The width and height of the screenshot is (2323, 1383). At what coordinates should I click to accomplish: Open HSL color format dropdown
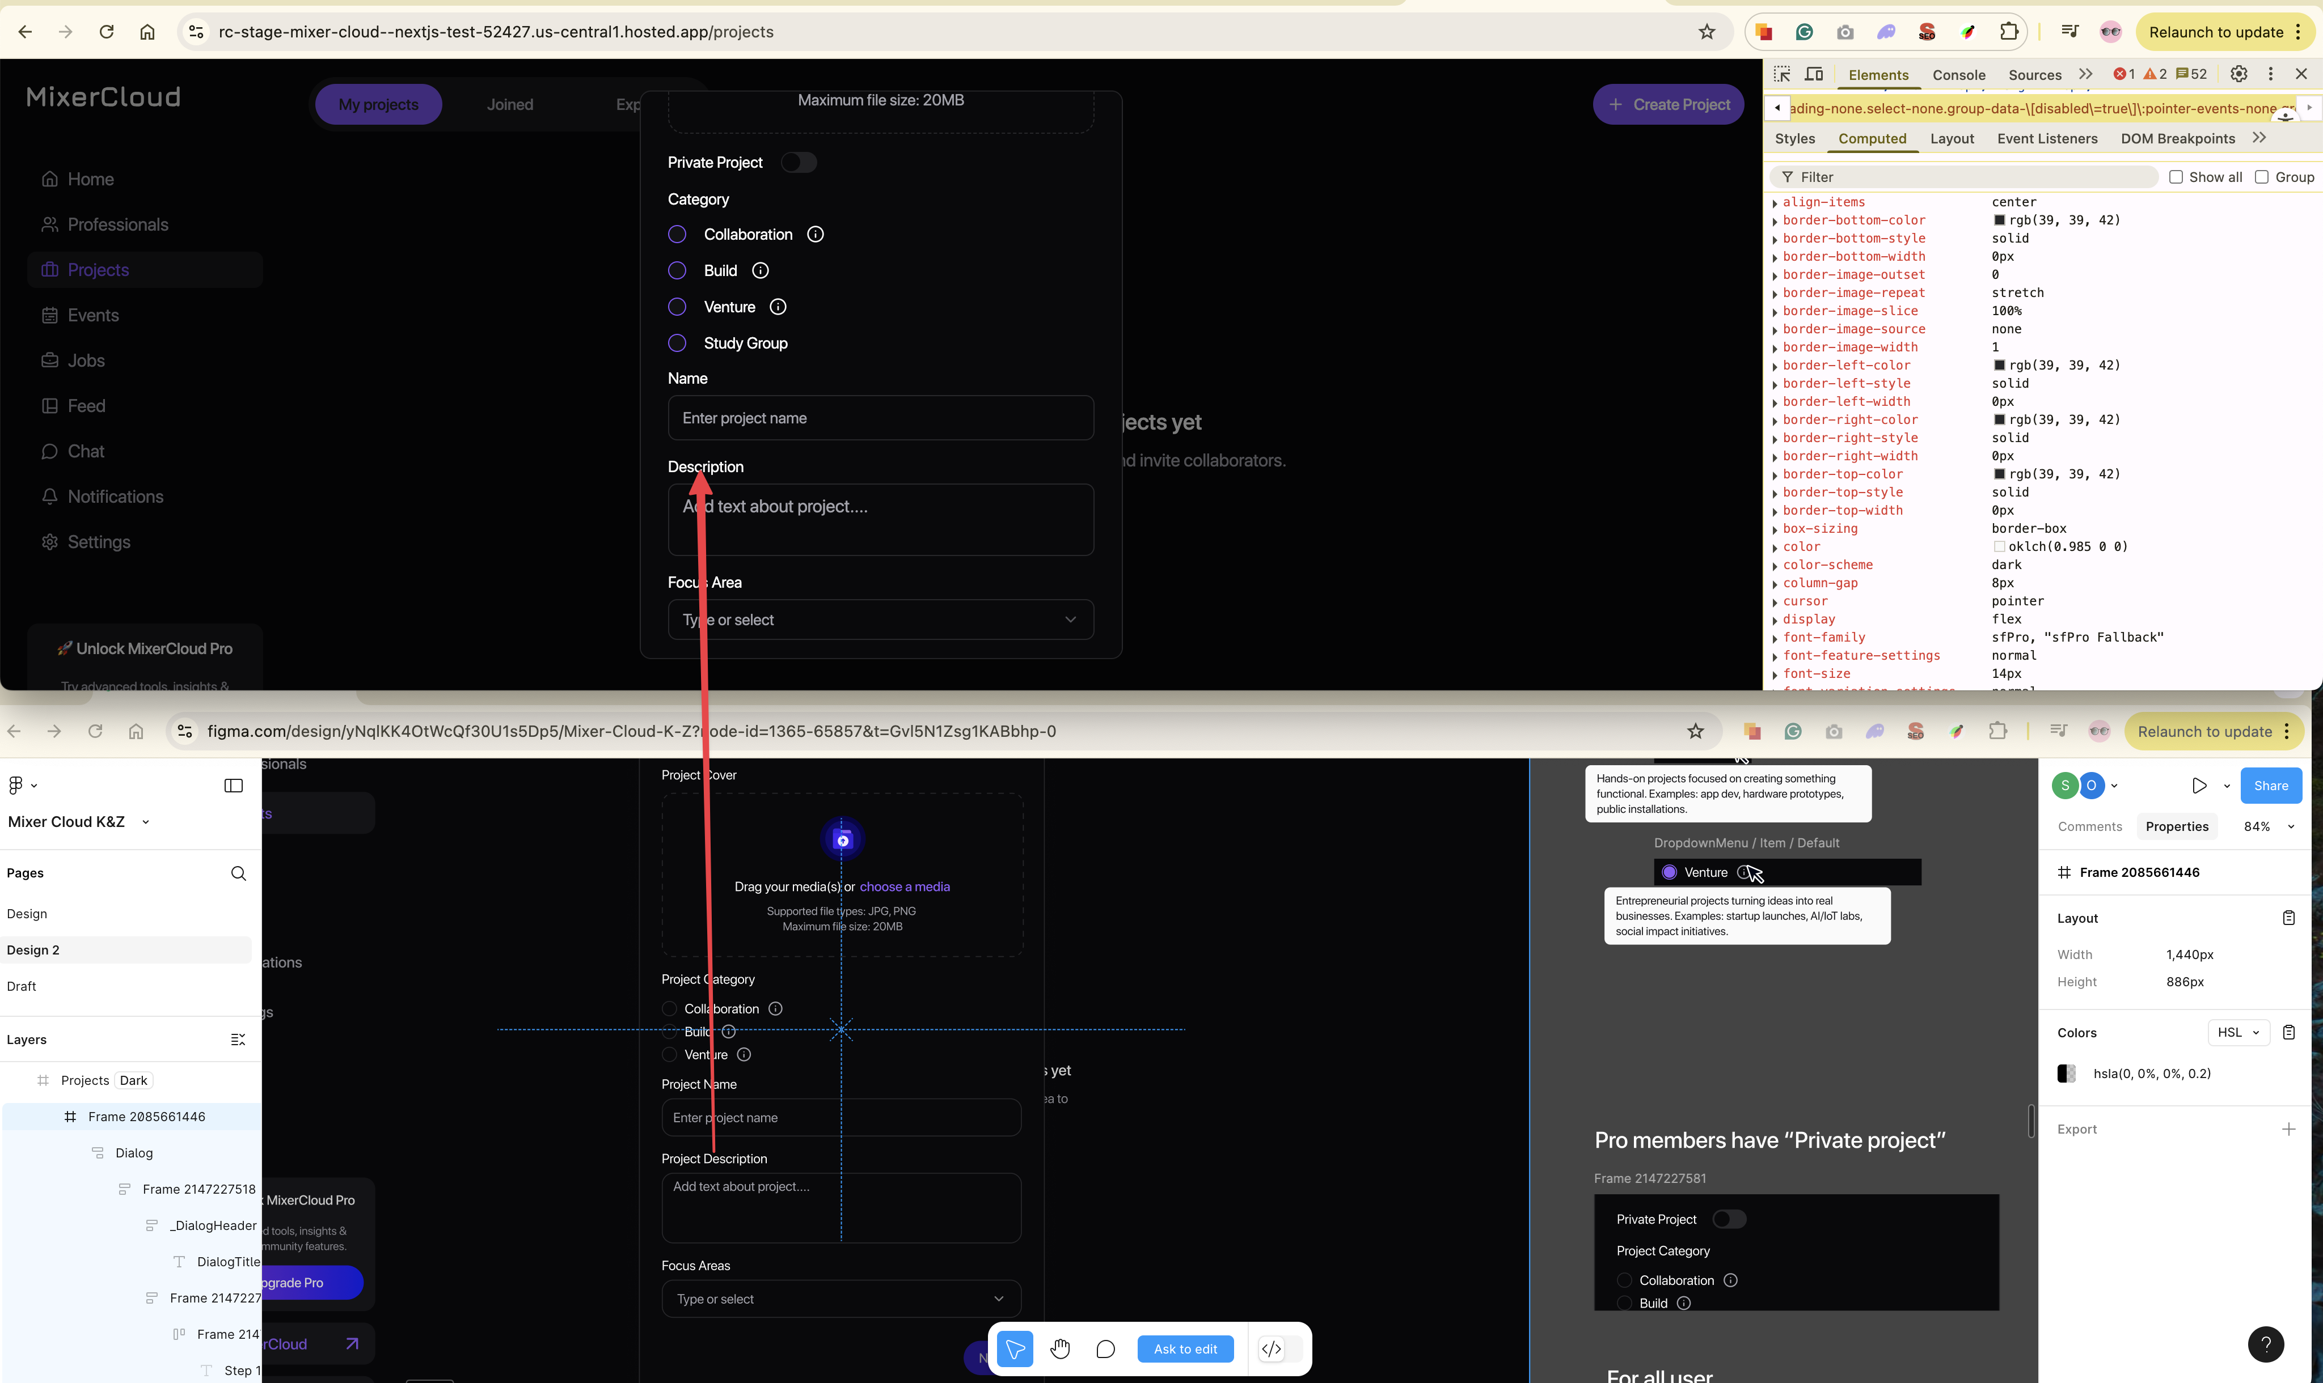(2238, 1032)
